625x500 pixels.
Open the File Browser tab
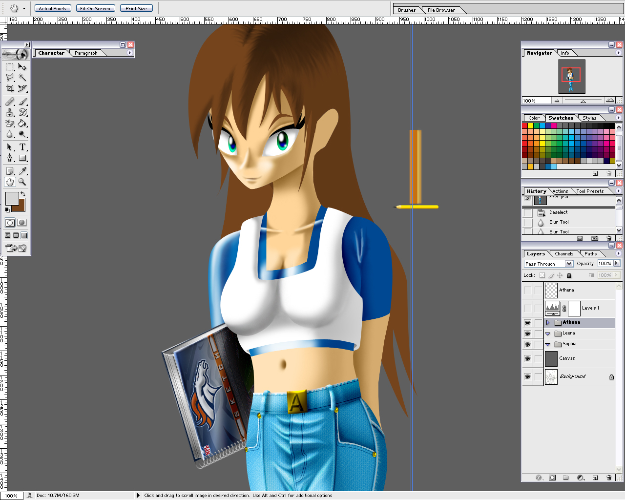coord(441,10)
